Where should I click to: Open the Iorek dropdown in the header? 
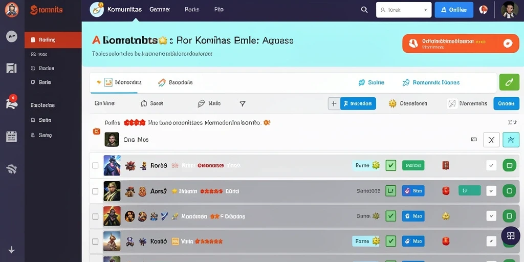point(404,10)
